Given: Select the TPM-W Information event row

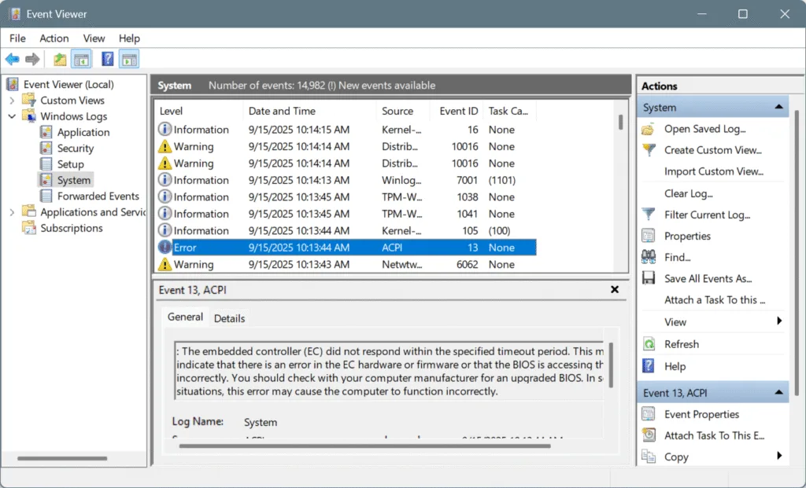Looking at the screenshot, I should click(315, 196).
